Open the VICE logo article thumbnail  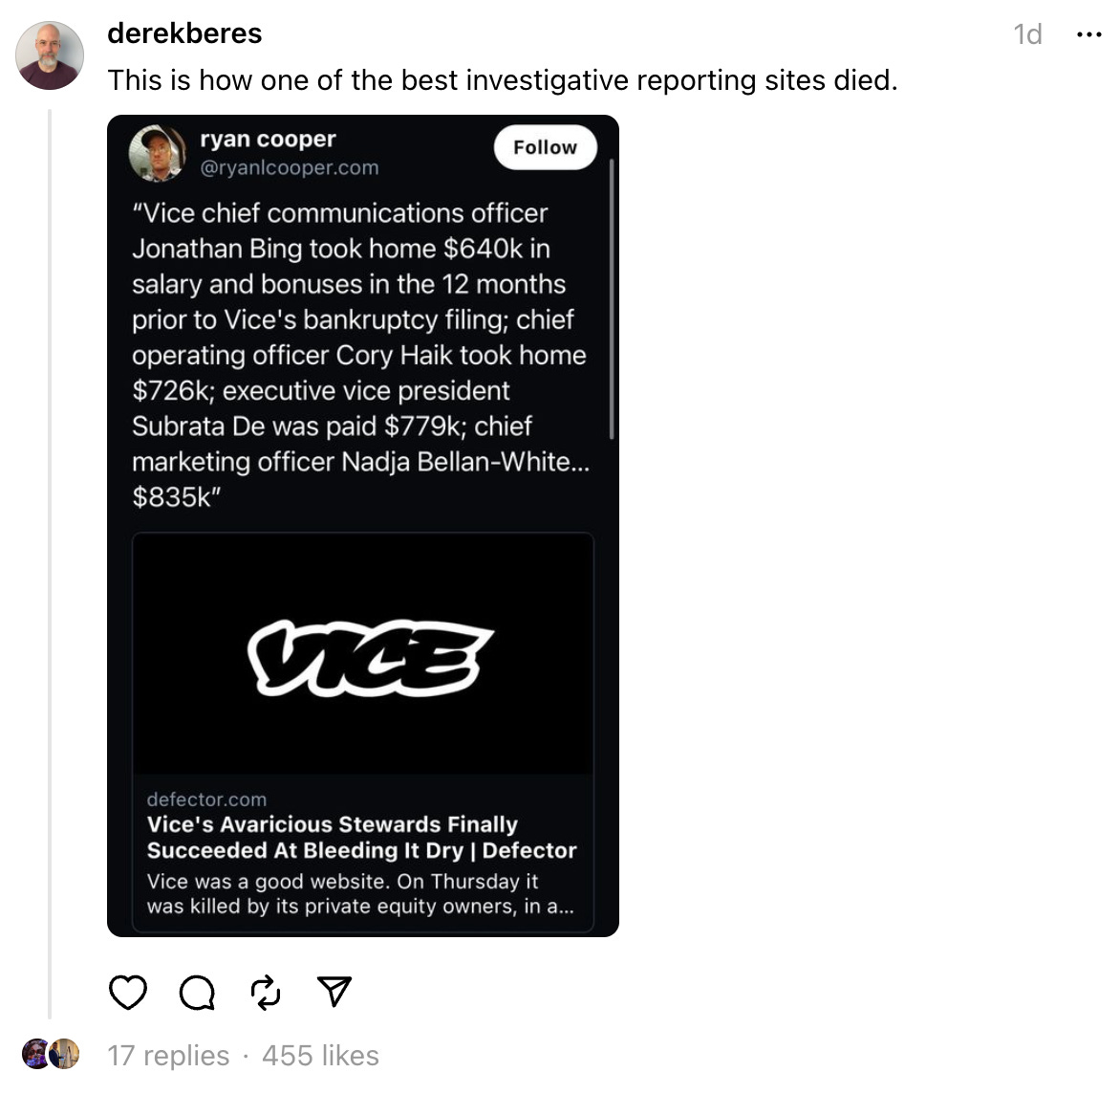point(363,654)
